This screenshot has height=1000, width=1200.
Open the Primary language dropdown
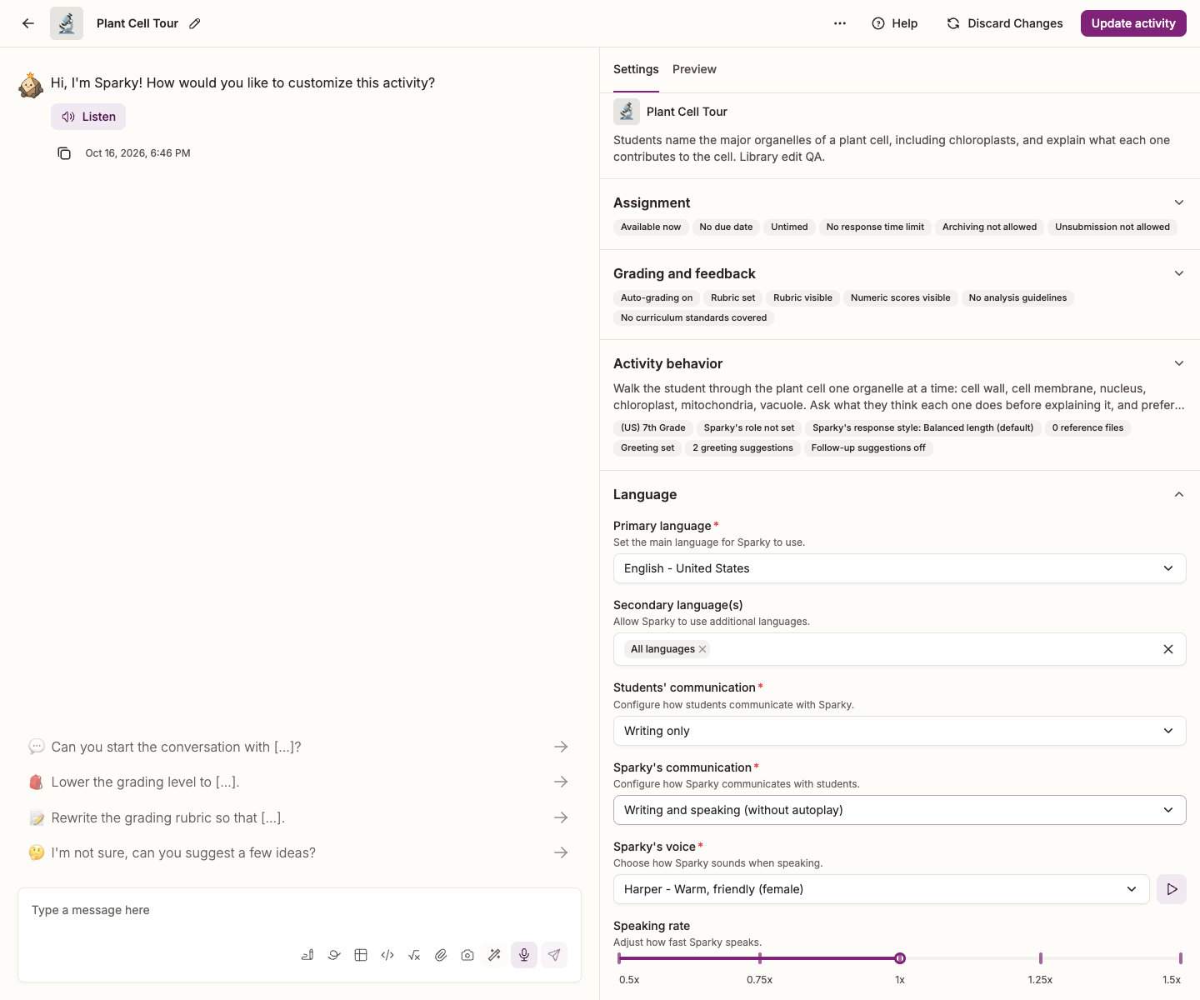click(x=900, y=568)
